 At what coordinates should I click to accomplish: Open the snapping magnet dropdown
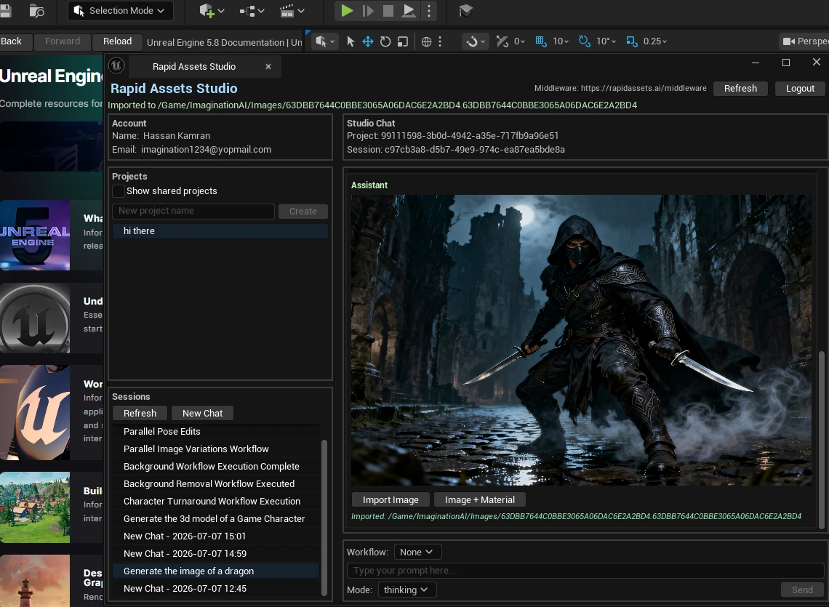coord(475,41)
